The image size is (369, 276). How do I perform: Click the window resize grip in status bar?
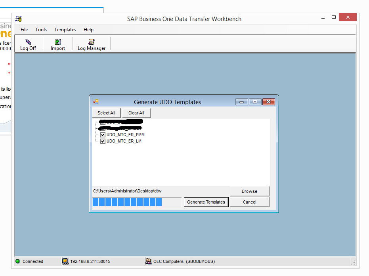pyautogui.click(x=353, y=263)
